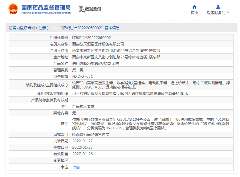Click the 审批部门 row label

point(61,134)
